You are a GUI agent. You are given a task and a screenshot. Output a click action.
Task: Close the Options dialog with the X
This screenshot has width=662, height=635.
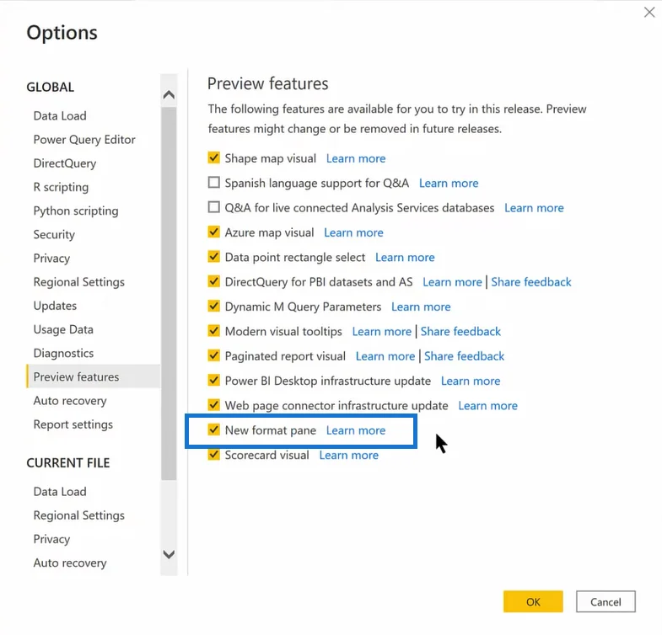click(x=649, y=12)
